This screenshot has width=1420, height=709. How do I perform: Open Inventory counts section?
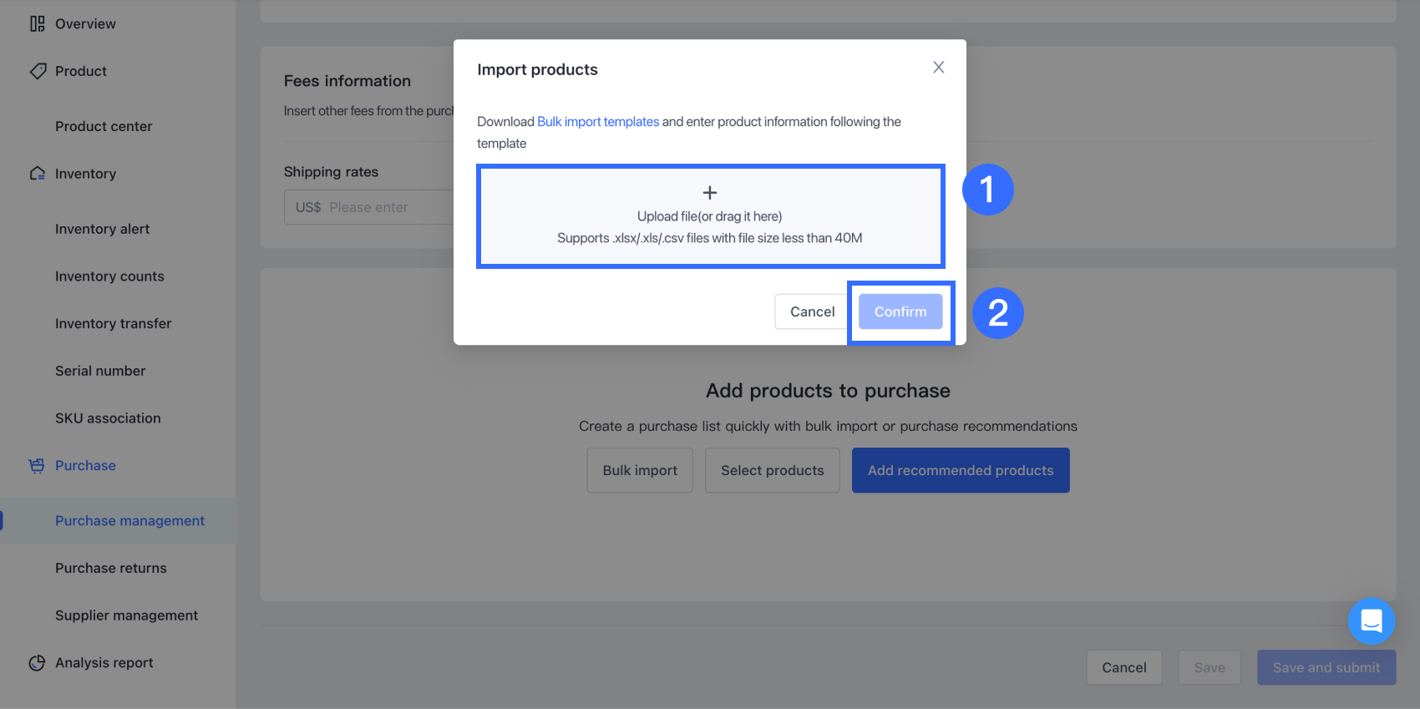(x=109, y=276)
